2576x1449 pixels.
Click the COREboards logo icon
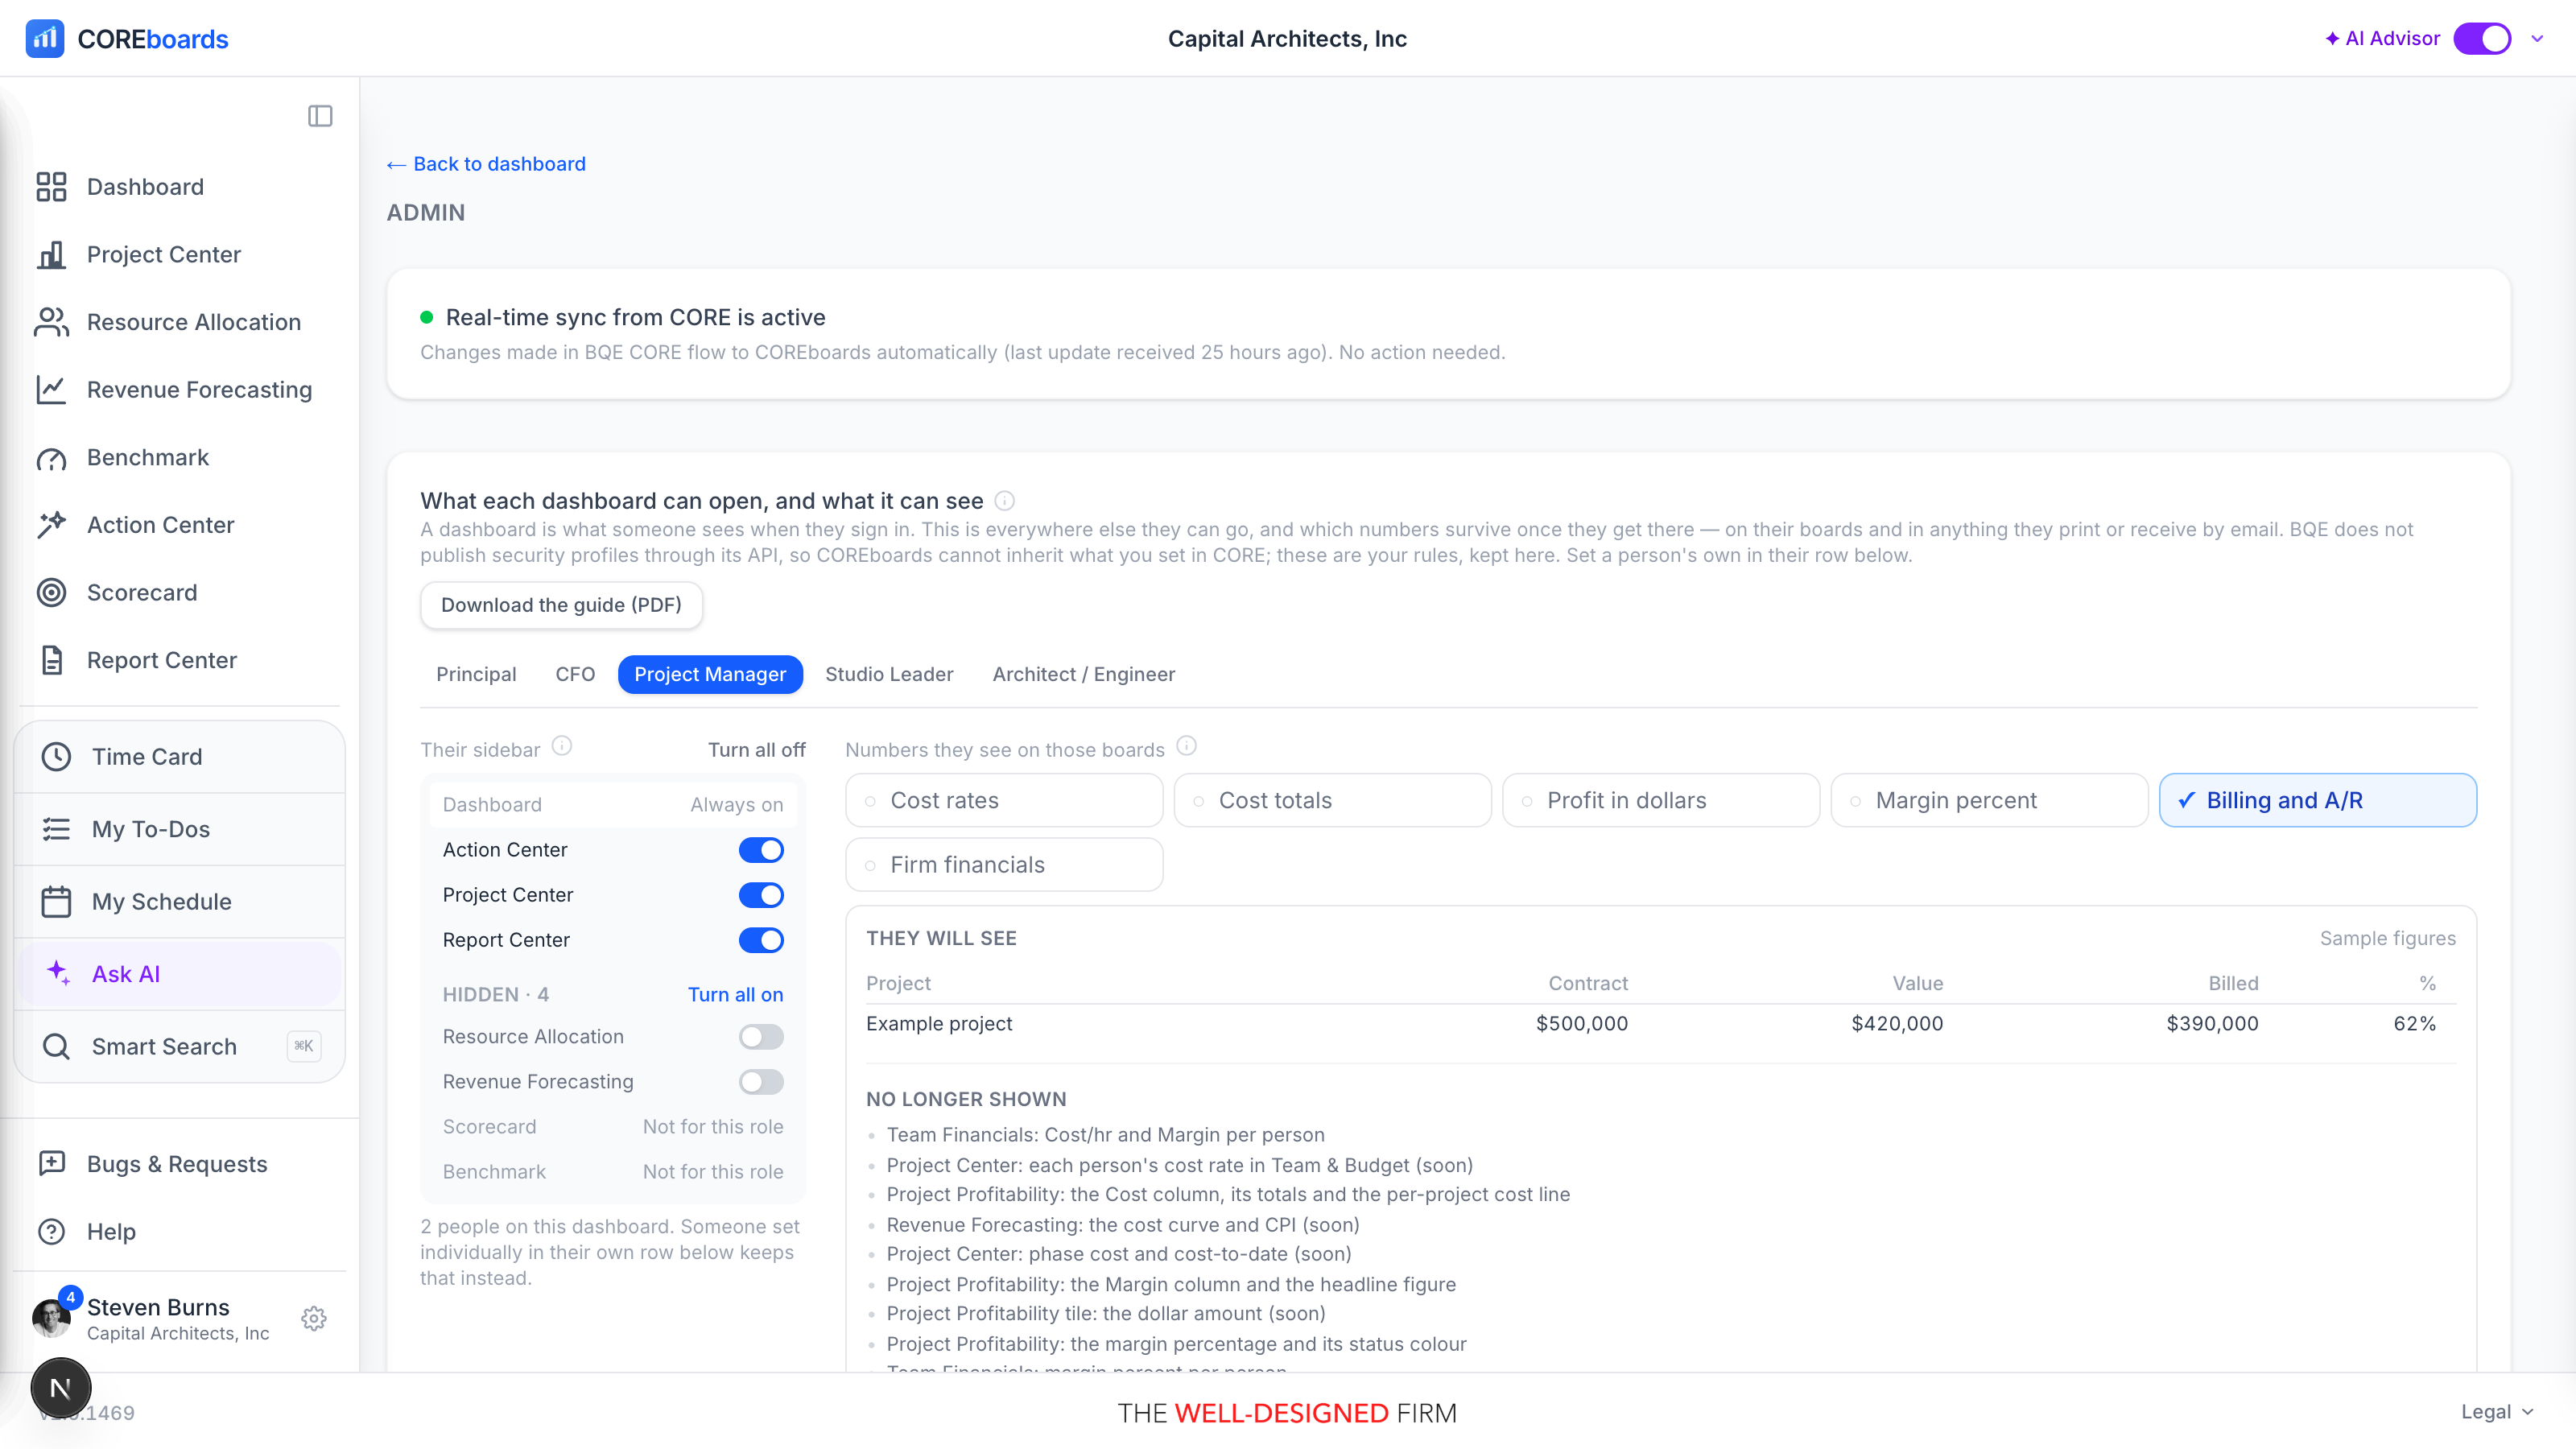tap(45, 39)
